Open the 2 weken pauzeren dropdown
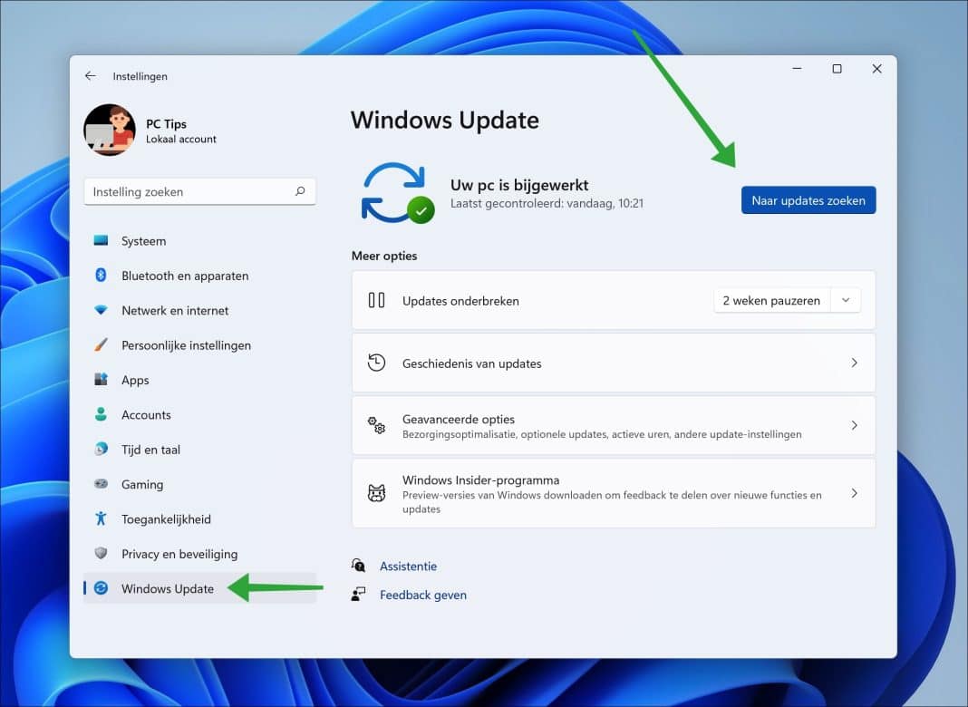Screen dimensions: 968x707 [788, 299]
